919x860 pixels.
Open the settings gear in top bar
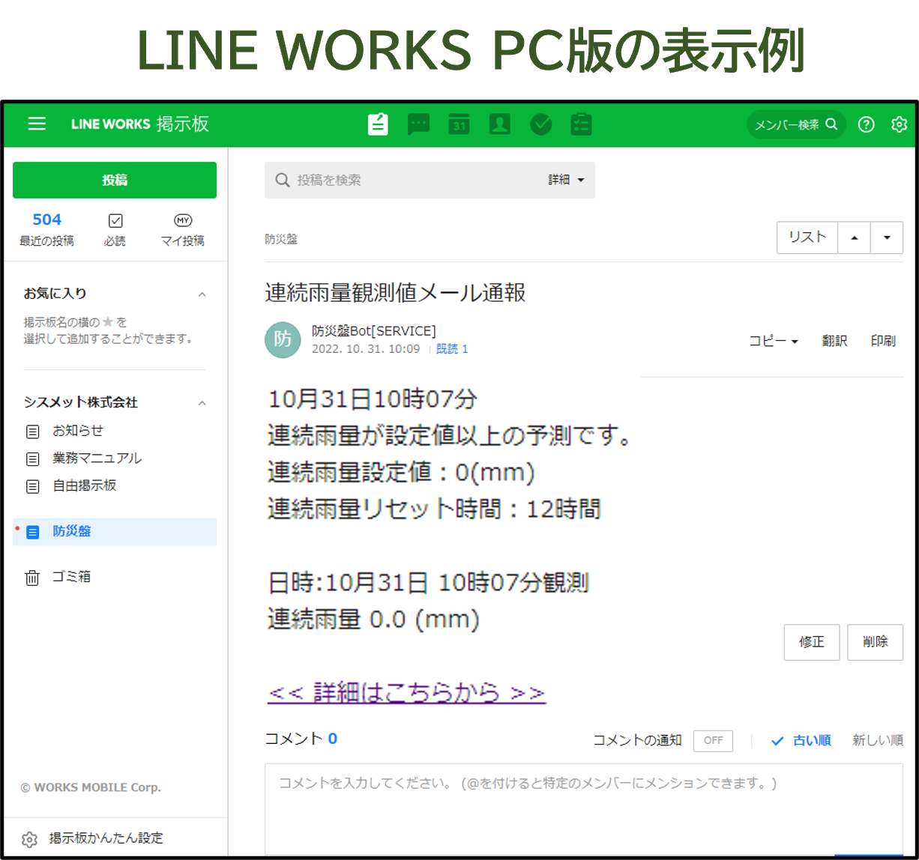click(900, 124)
